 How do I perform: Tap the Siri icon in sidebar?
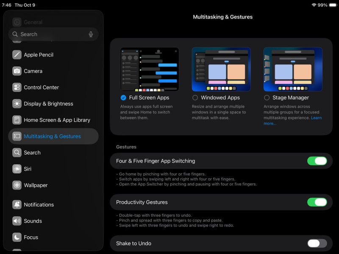point(17,169)
